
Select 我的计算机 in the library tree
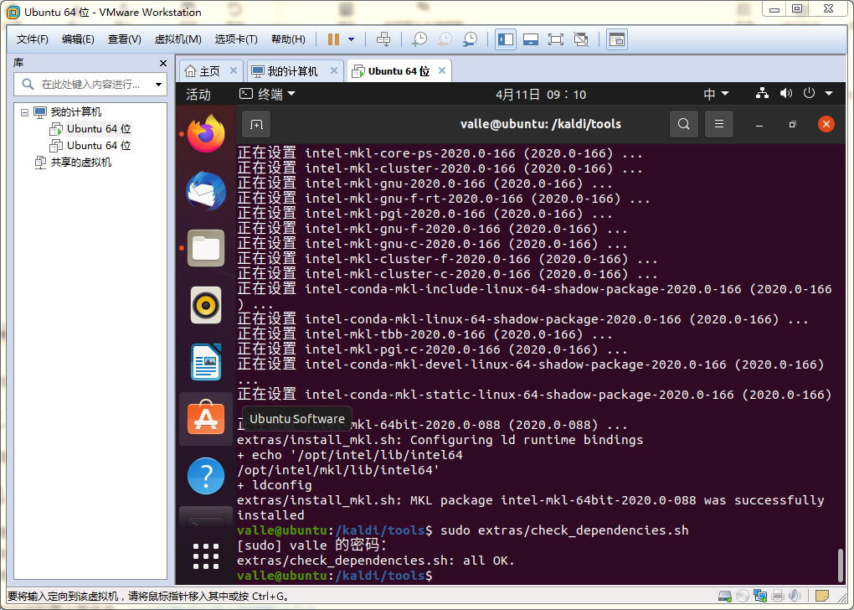(75, 112)
